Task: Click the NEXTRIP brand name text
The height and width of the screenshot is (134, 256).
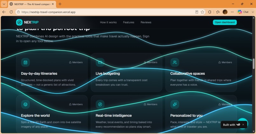Action: (x=31, y=22)
